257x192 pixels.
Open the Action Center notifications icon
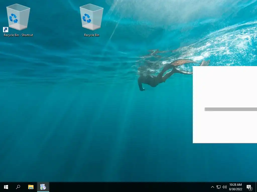point(249,187)
